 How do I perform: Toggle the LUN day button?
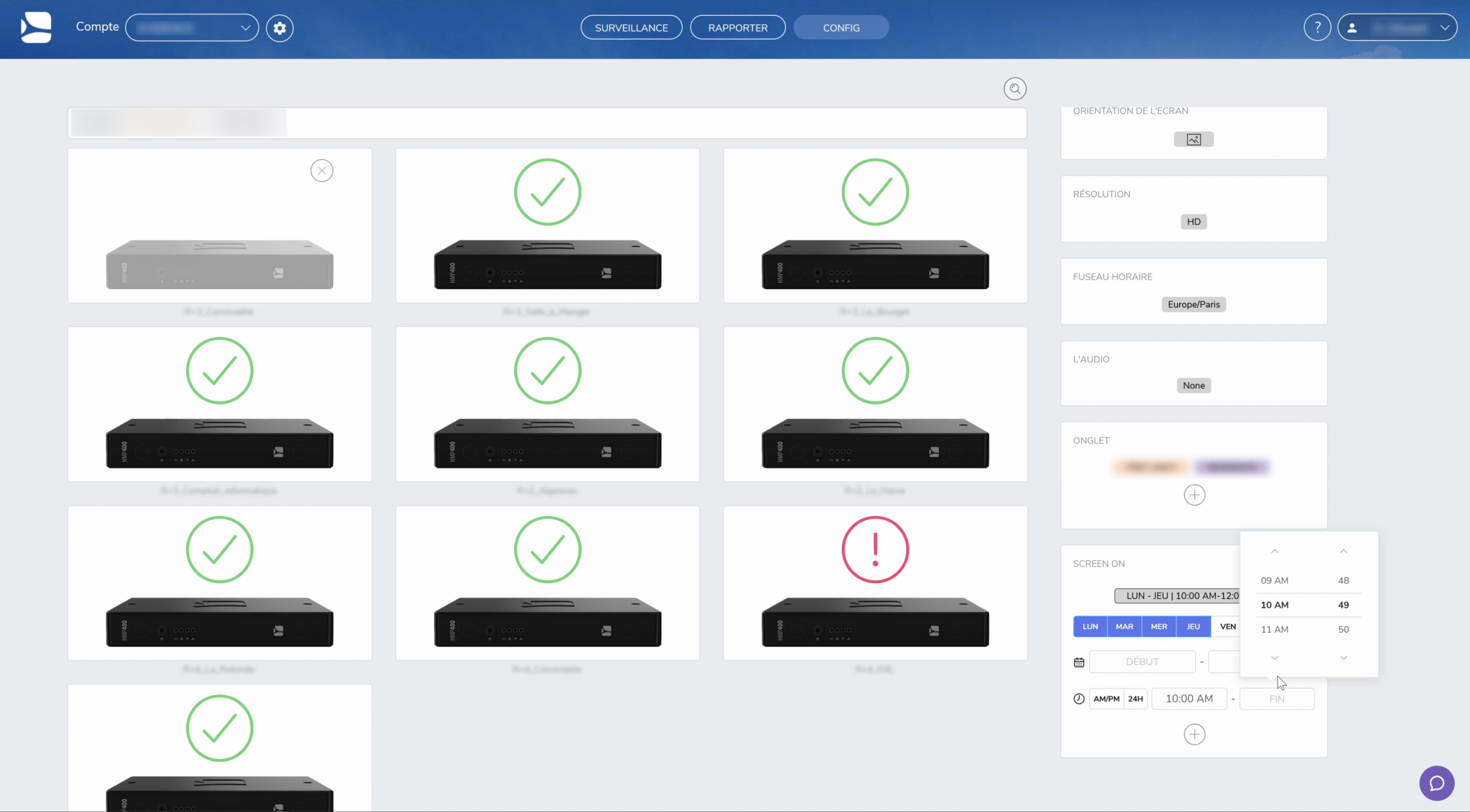click(1090, 626)
